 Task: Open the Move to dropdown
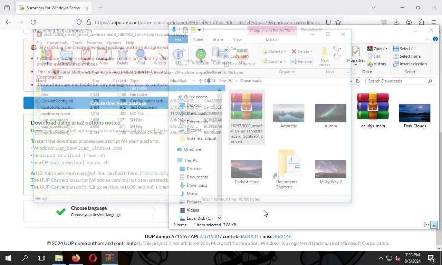pyautogui.click(x=275, y=51)
